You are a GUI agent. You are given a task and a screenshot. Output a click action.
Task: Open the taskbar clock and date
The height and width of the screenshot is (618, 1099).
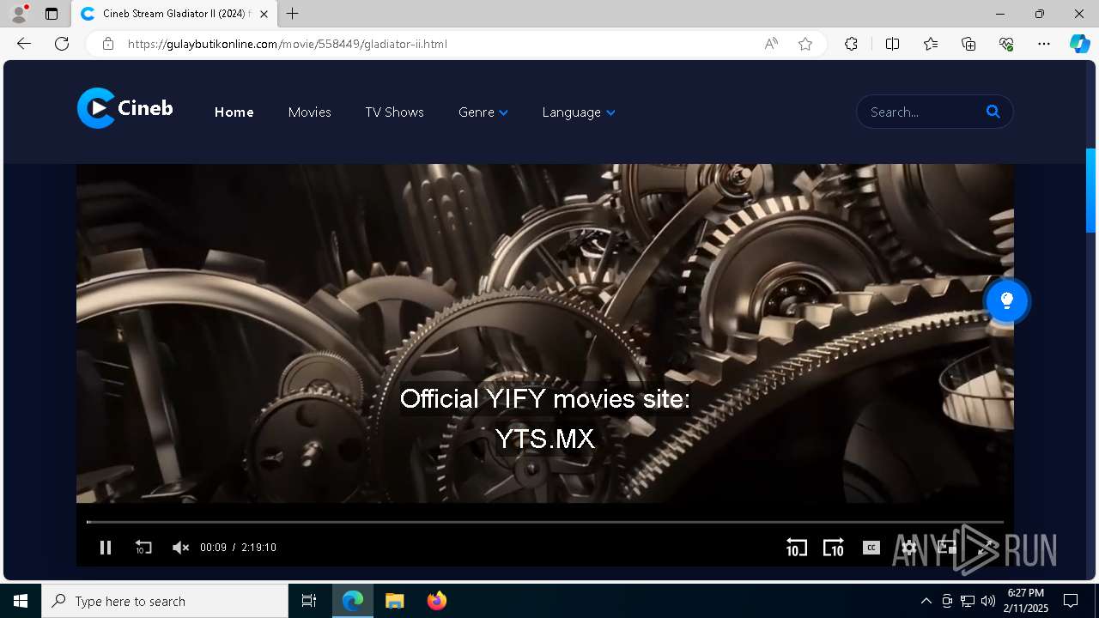click(1026, 601)
